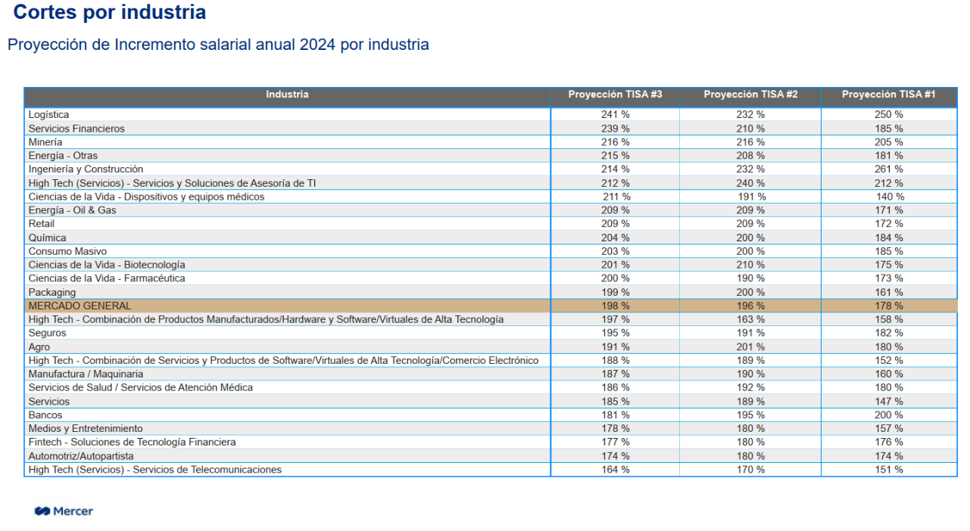Click the 'Proyección TISA #2' column header

pyautogui.click(x=750, y=95)
